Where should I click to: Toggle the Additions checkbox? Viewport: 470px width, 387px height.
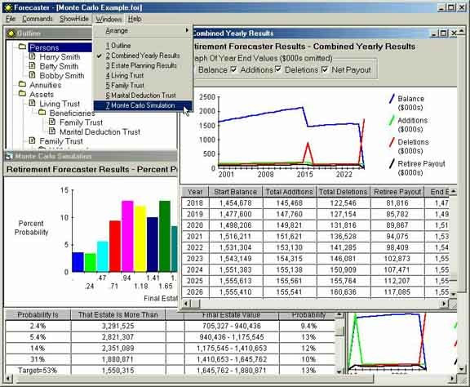click(233, 69)
